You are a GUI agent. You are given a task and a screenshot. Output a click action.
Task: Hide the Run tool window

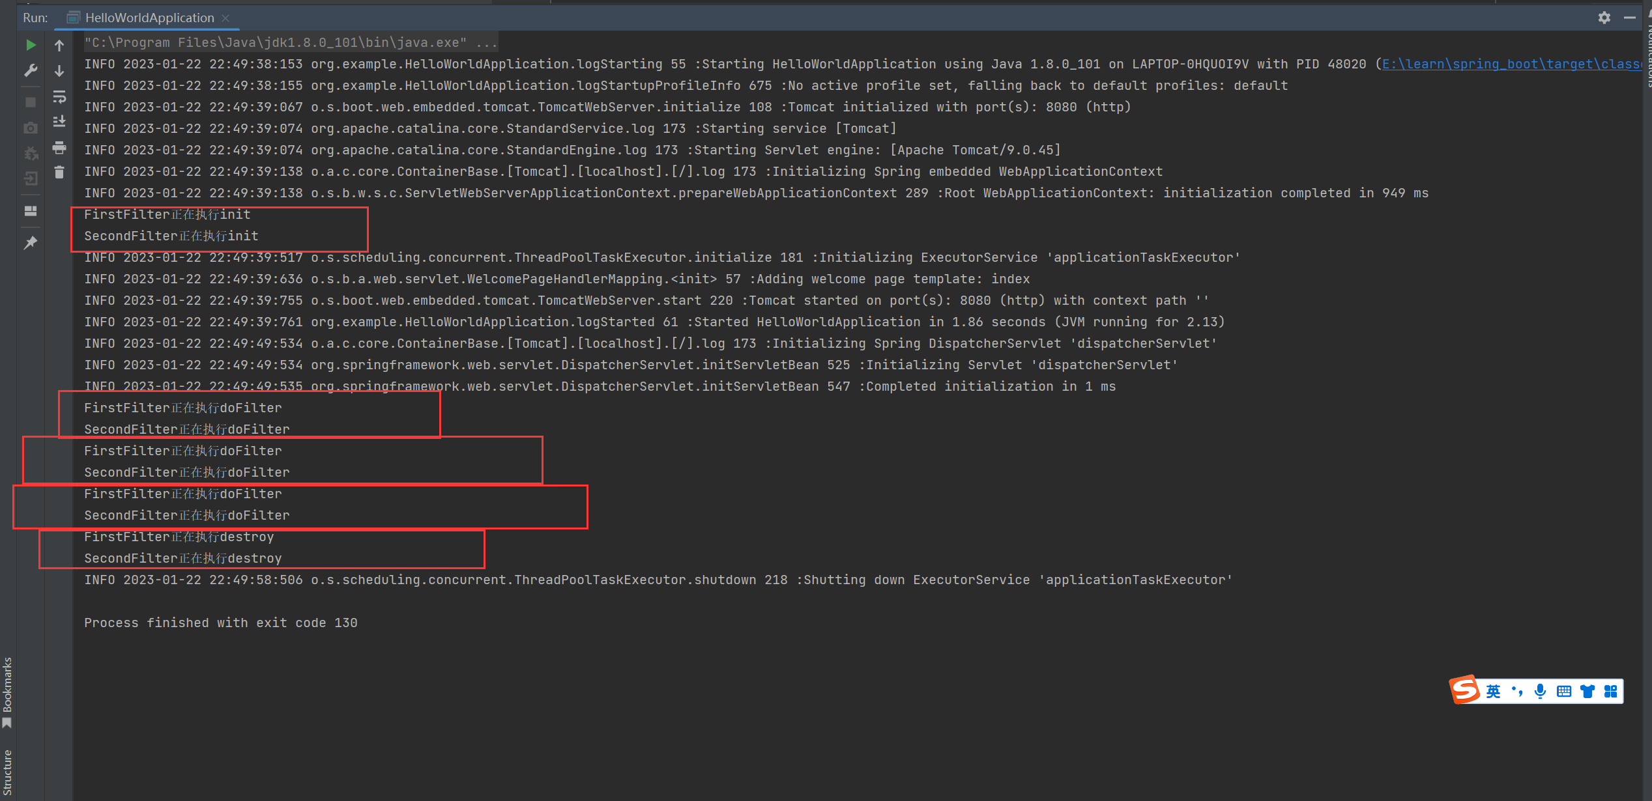[x=1629, y=18]
